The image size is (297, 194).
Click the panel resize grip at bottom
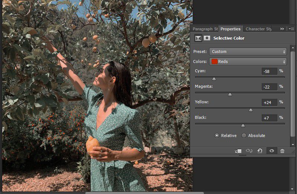pos(242,155)
